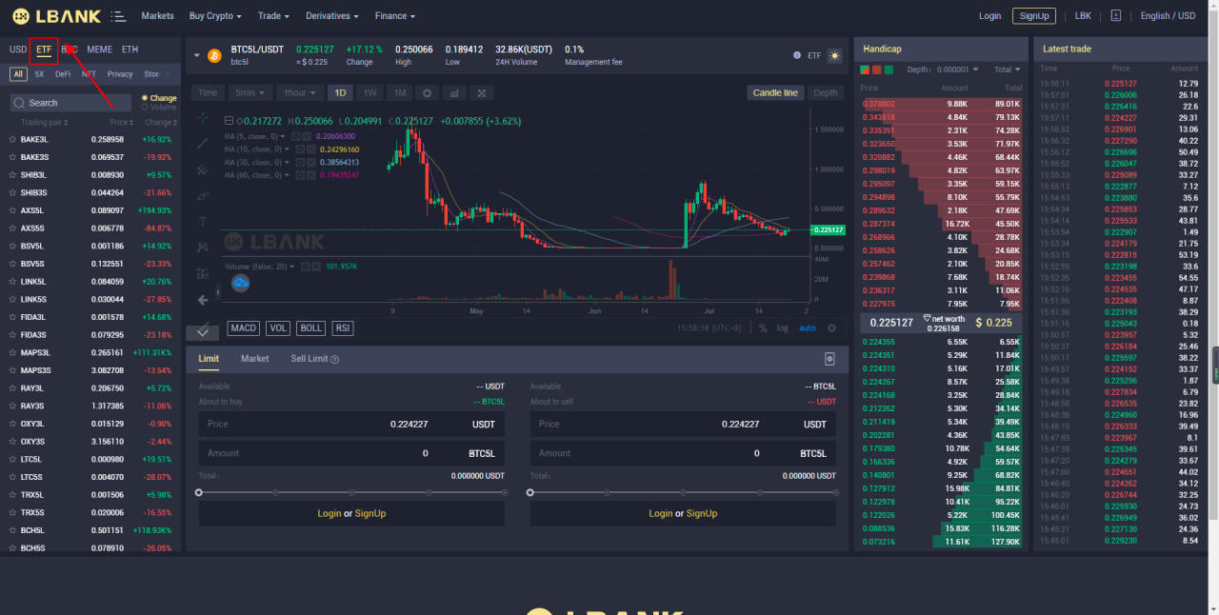Open English / USD language selector

point(1168,16)
